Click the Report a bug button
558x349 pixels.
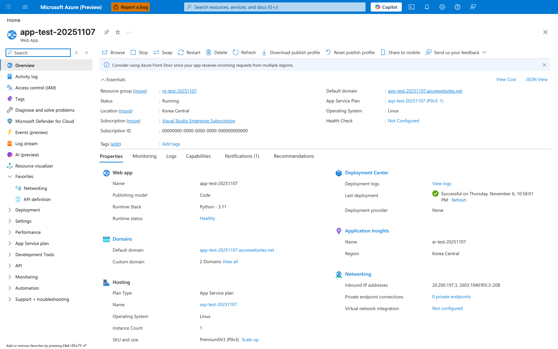pos(130,7)
